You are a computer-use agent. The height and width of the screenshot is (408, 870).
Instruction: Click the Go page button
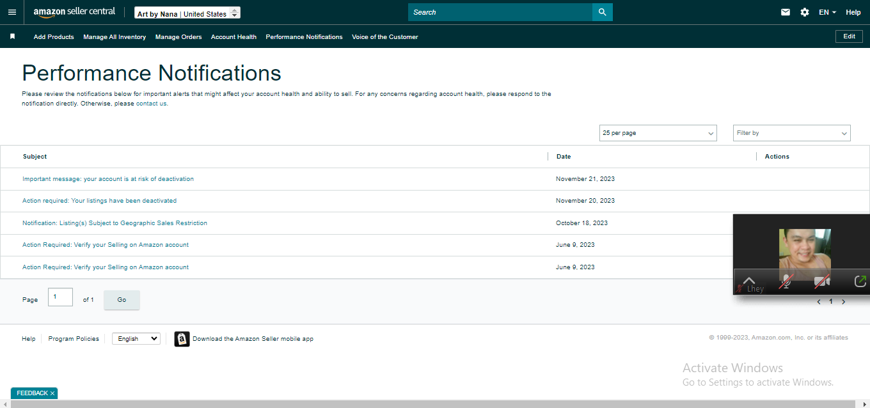tap(122, 300)
